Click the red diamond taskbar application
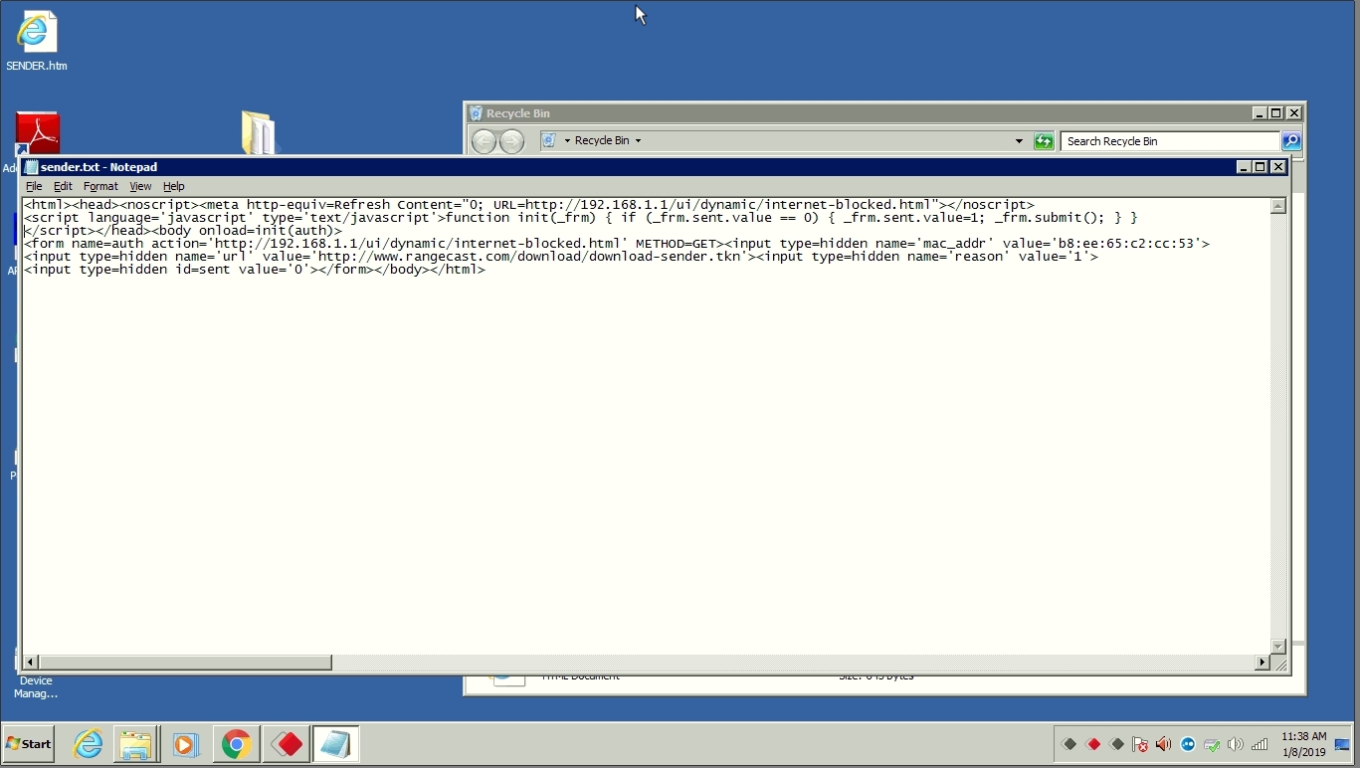Viewport: 1360px width, 768px height. point(288,744)
